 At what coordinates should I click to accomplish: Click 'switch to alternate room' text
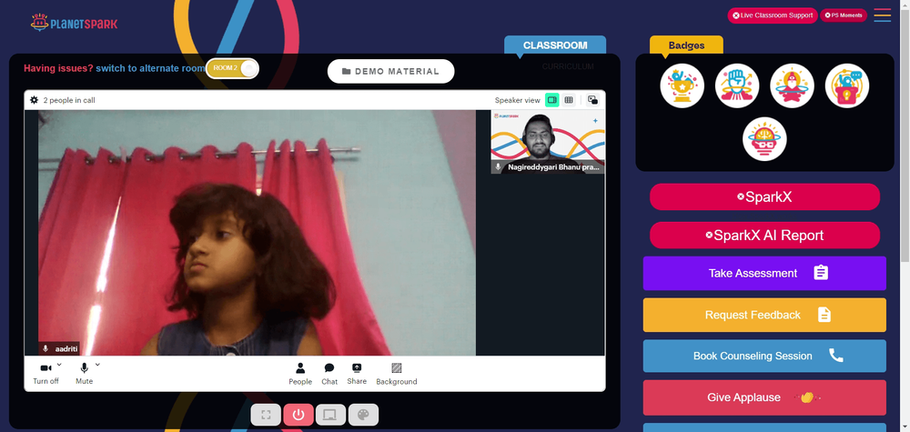click(x=150, y=68)
